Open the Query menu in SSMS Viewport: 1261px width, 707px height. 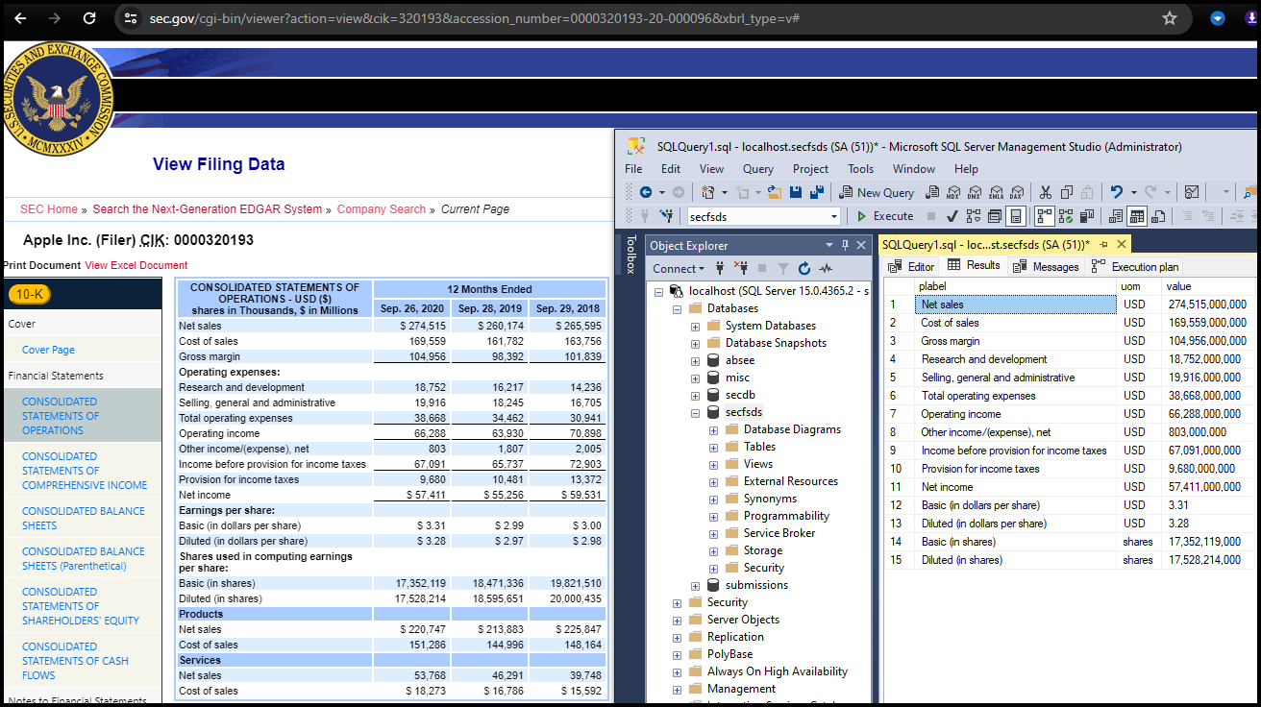tap(757, 168)
